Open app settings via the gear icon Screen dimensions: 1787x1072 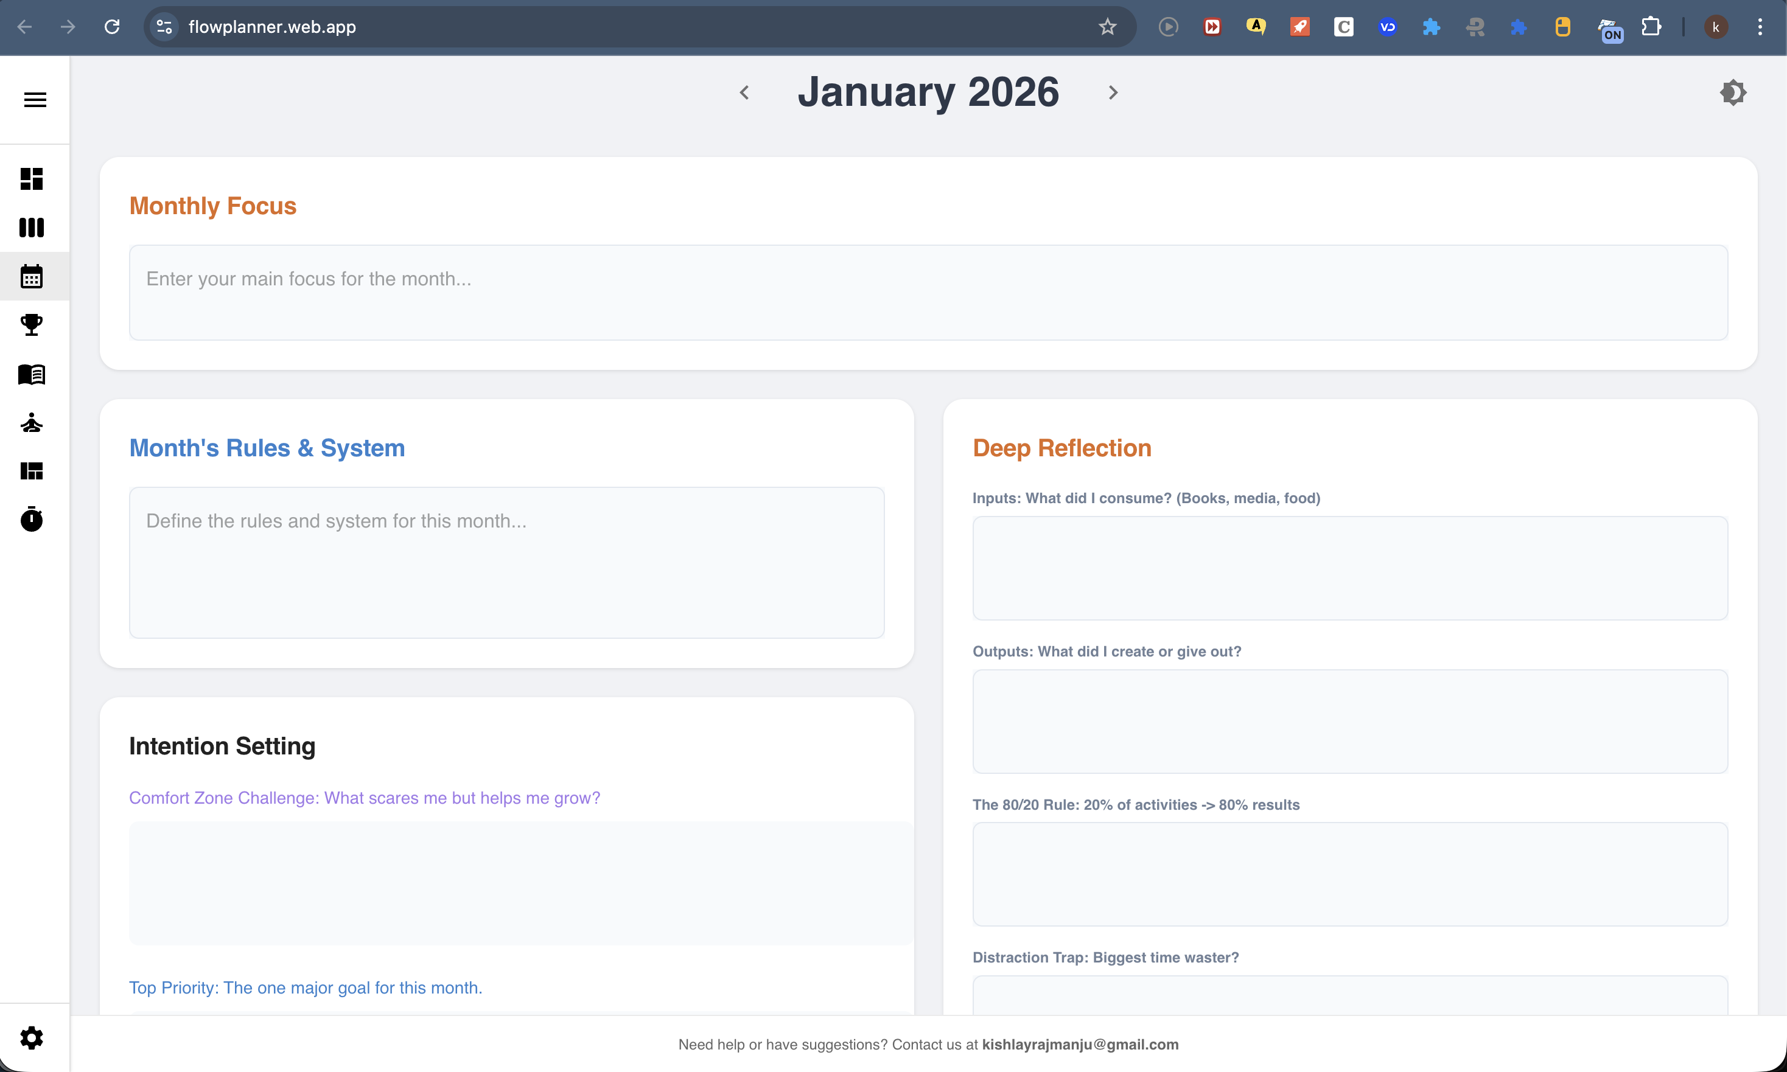click(x=32, y=1037)
